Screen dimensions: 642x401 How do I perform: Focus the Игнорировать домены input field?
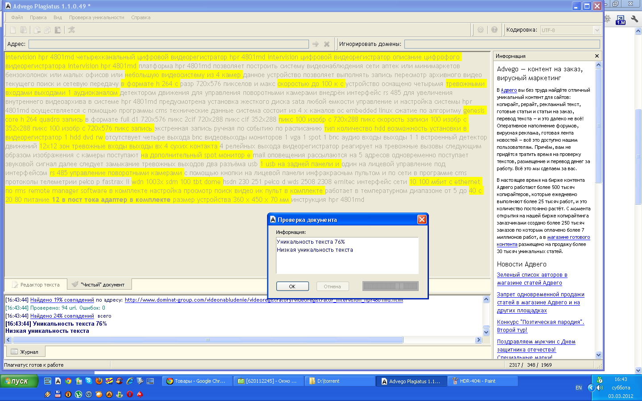coord(502,44)
